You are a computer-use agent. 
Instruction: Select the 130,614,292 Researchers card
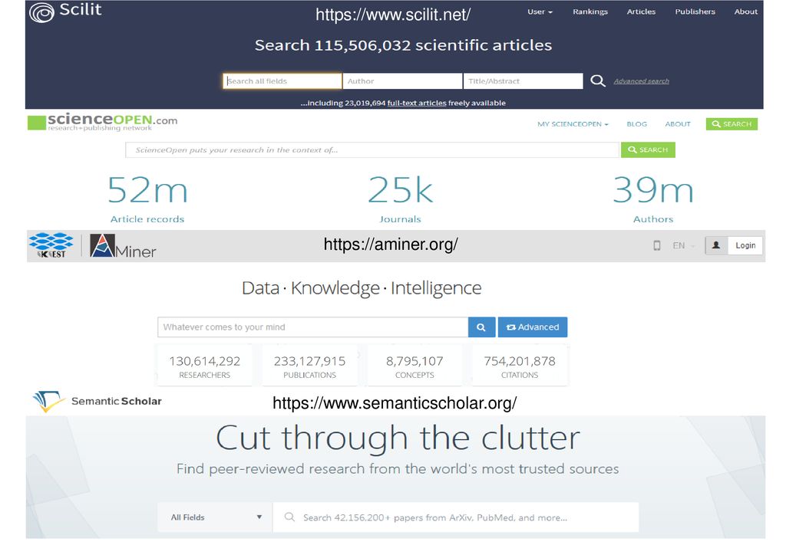(204, 366)
